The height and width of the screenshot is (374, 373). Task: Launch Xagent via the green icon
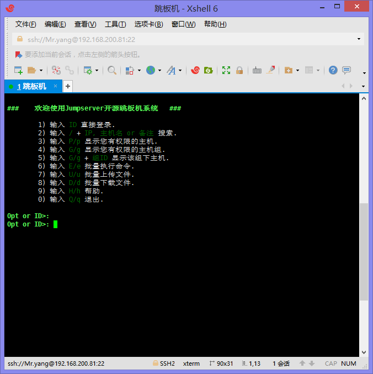(209, 70)
